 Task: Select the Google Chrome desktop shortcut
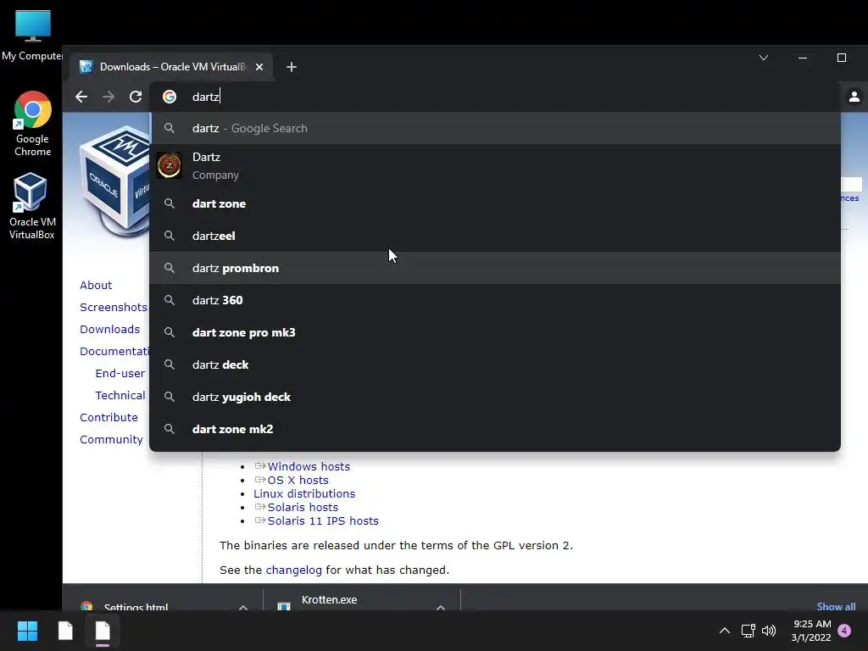[33, 124]
